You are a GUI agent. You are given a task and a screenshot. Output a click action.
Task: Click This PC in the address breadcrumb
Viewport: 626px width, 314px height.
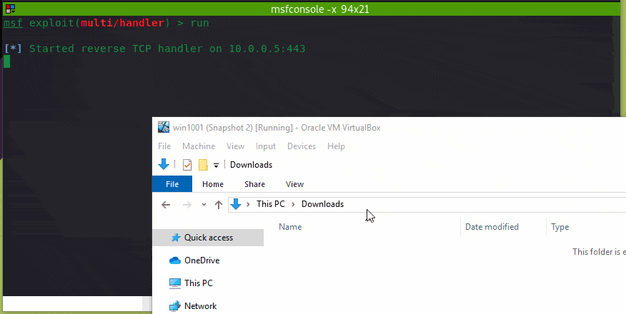271,204
